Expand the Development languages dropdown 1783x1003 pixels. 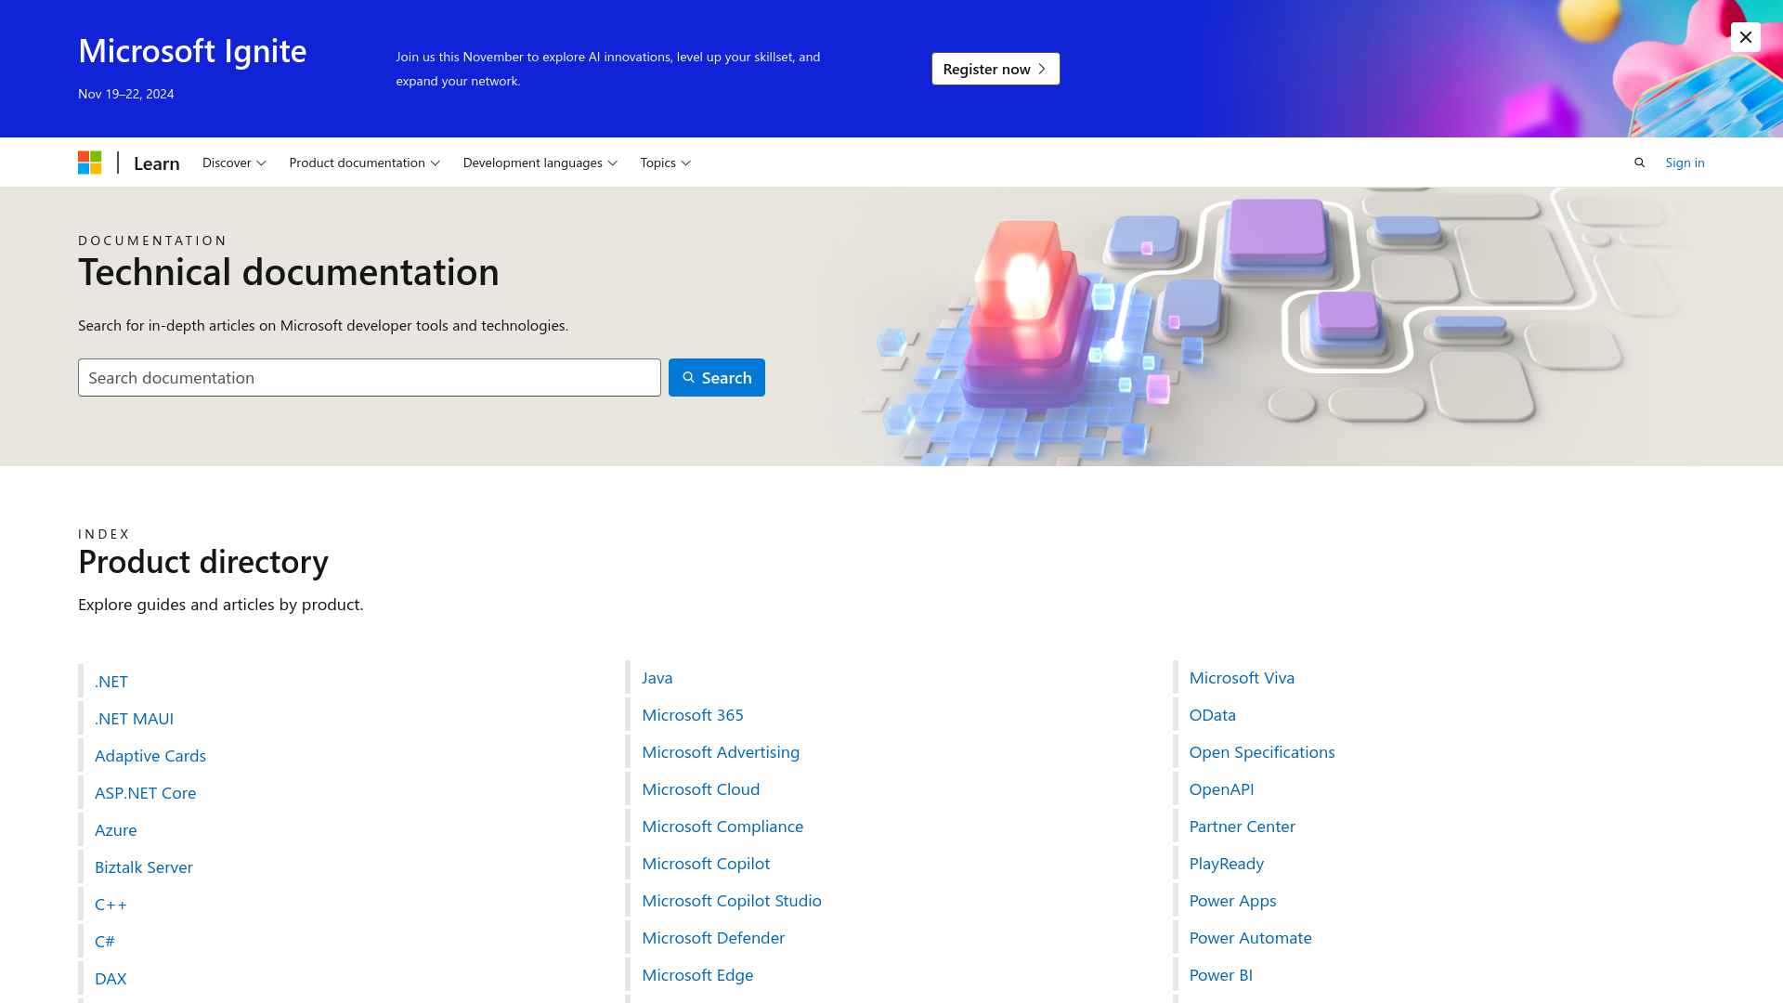click(540, 162)
